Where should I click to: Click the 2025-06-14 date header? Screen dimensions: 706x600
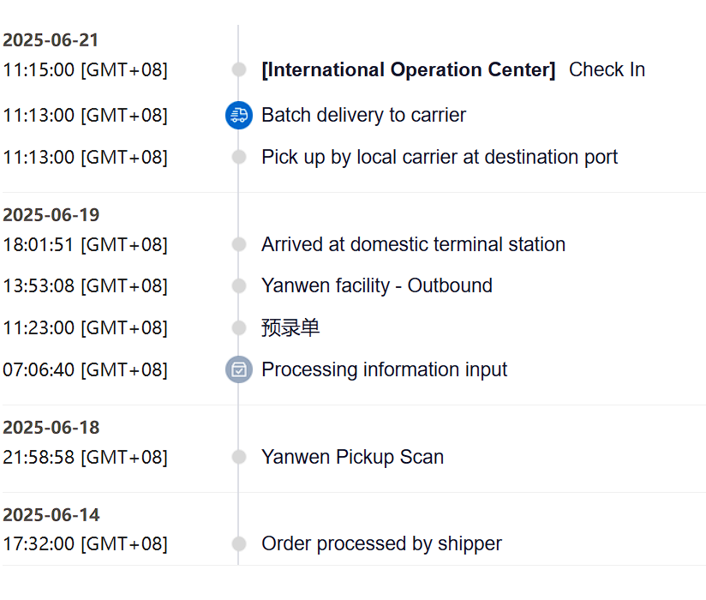tap(51, 515)
